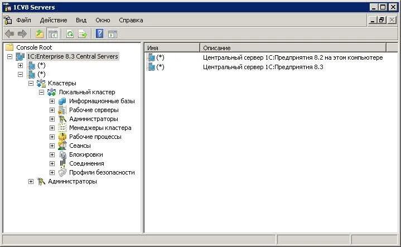Click the server icon of the 8.3 row in list
Viewport: 401px width, 247px height.
[x=151, y=67]
